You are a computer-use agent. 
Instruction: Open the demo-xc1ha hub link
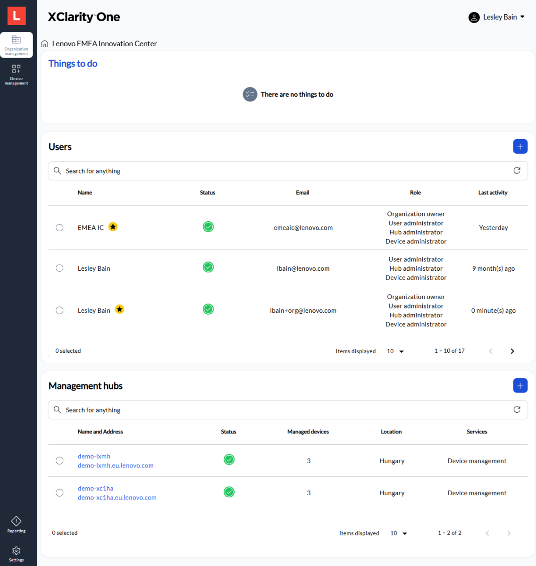(95, 488)
